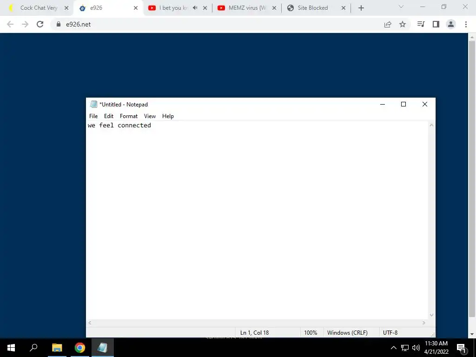Click Chrome page scrollbar up arrow

click(472, 37)
